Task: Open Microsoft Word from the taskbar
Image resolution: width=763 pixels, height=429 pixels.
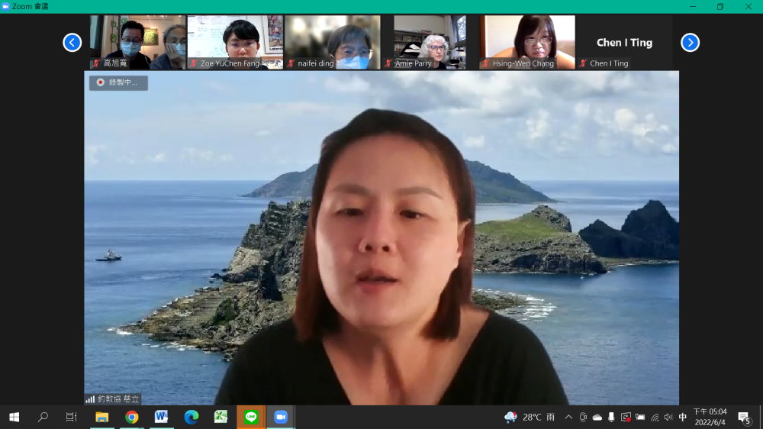Action: click(x=161, y=417)
